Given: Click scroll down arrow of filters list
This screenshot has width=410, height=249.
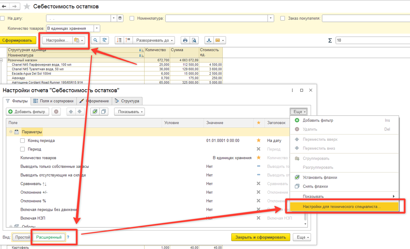Looking at the screenshot, I should [x=305, y=224].
